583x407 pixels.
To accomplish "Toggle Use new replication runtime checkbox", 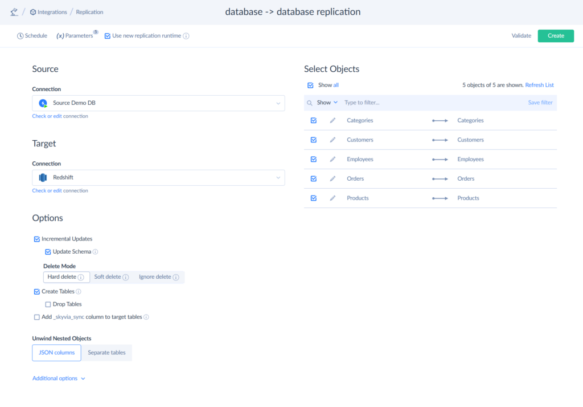I will click(x=108, y=36).
